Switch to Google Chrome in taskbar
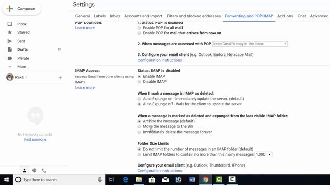Image resolution: width=330 pixels, height=185 pixels. 205,180
